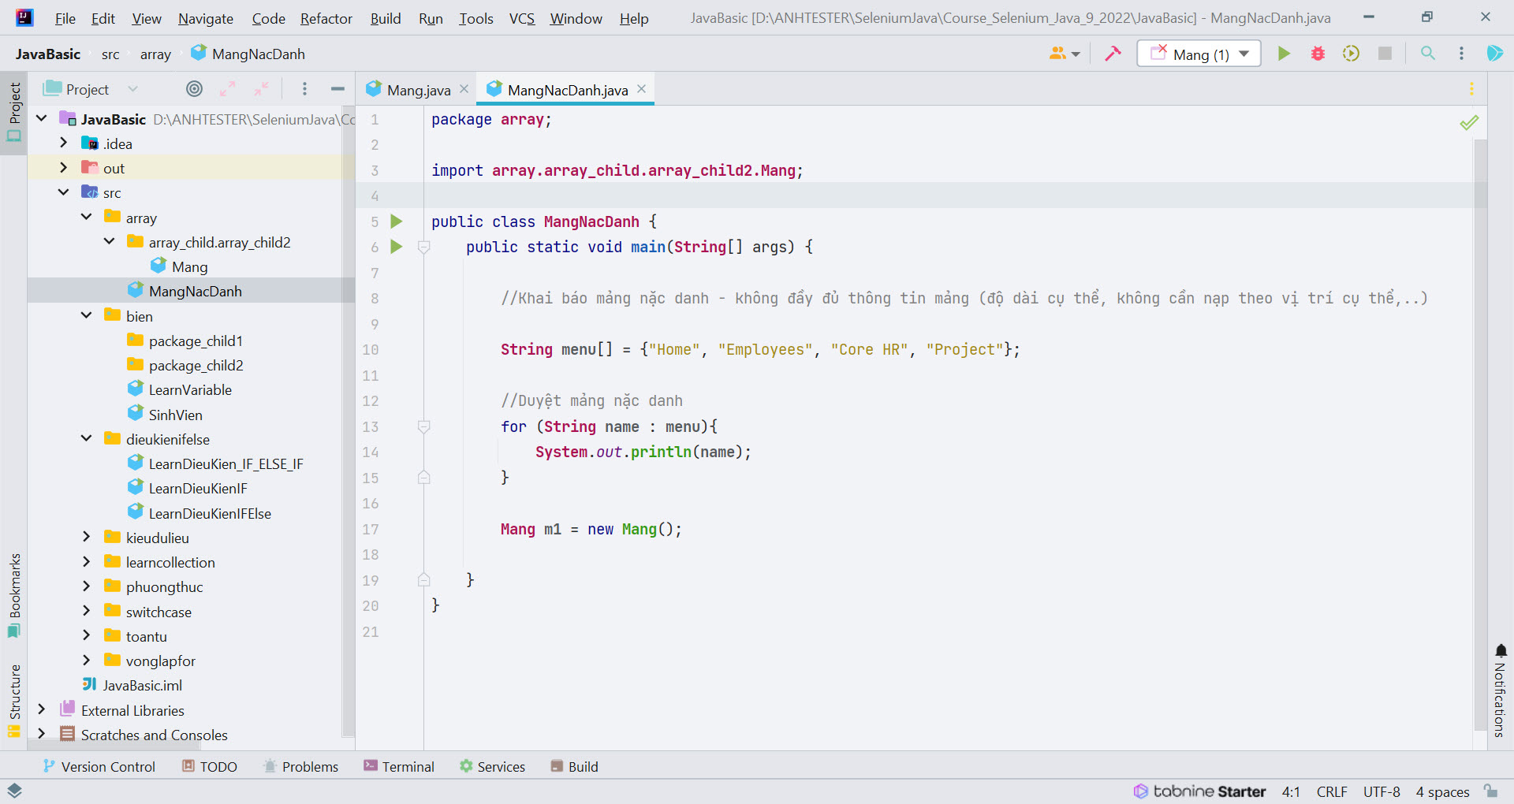Select opened file target icon in Project panel
1514x804 pixels.
click(x=194, y=89)
